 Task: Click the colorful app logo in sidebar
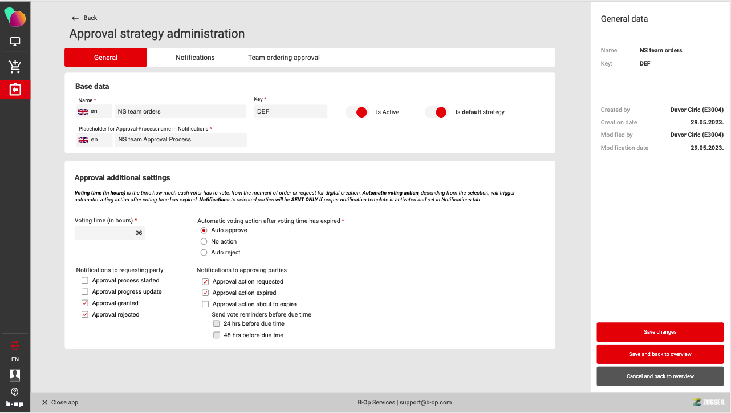coord(15,18)
